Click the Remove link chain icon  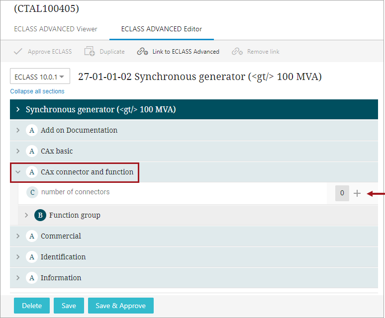click(x=237, y=52)
